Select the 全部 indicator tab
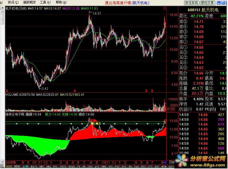 (26, 167)
